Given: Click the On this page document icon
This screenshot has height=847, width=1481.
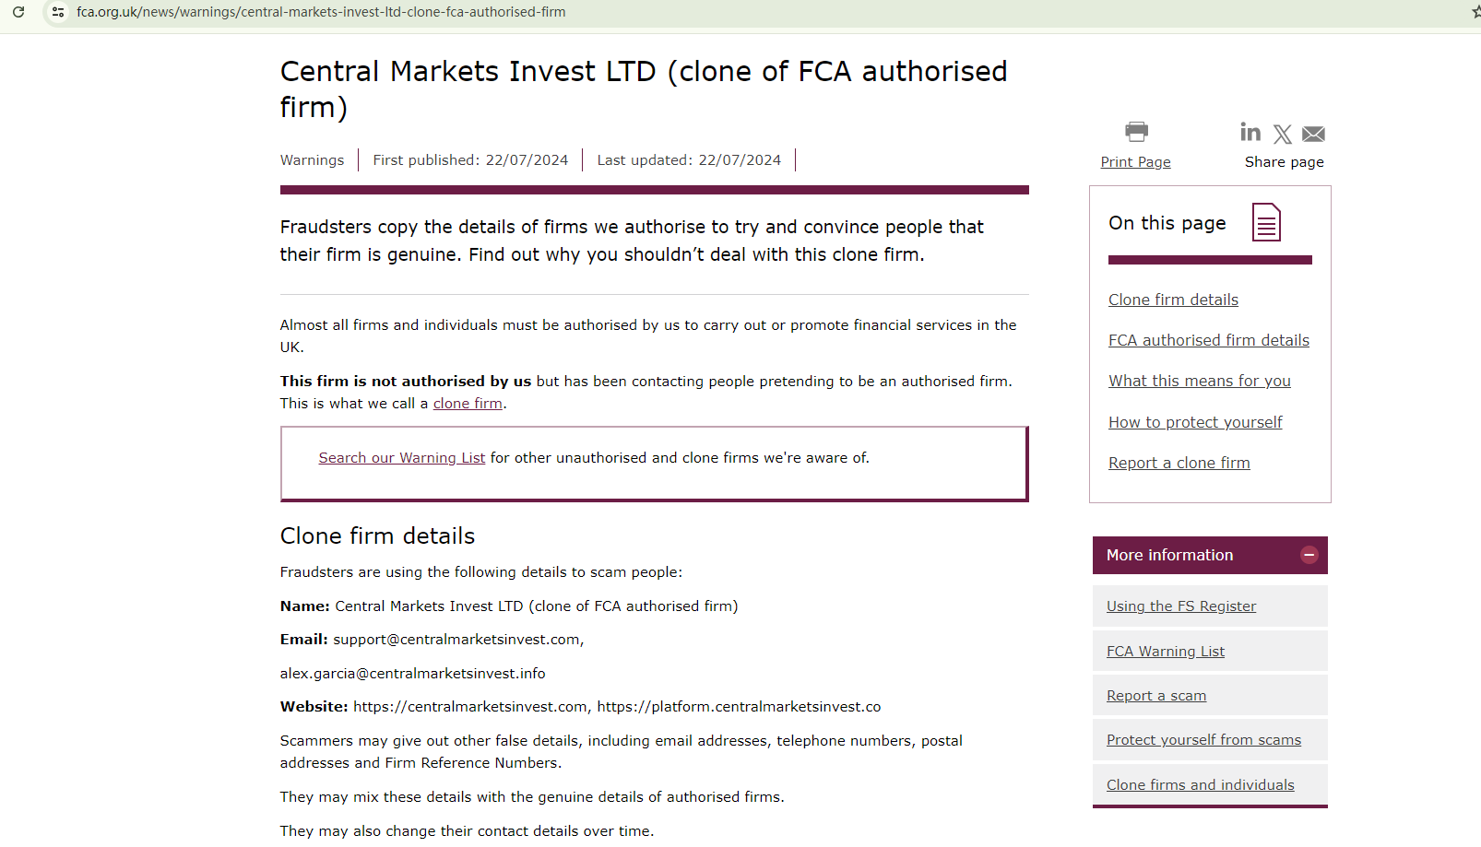Looking at the screenshot, I should pos(1266,222).
